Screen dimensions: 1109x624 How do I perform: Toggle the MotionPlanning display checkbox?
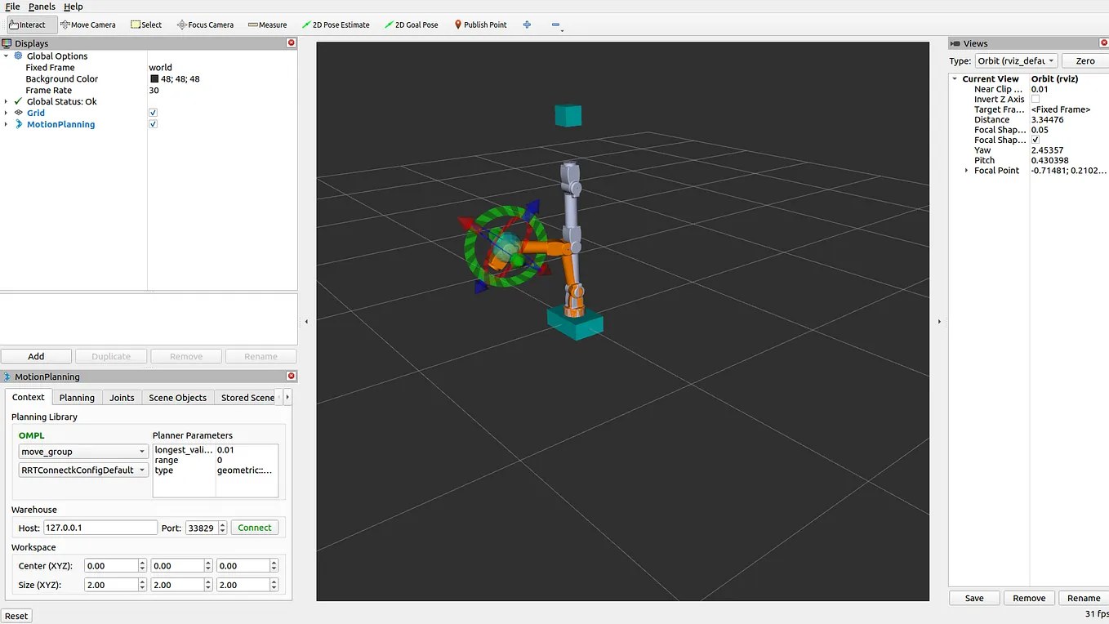tap(153, 124)
